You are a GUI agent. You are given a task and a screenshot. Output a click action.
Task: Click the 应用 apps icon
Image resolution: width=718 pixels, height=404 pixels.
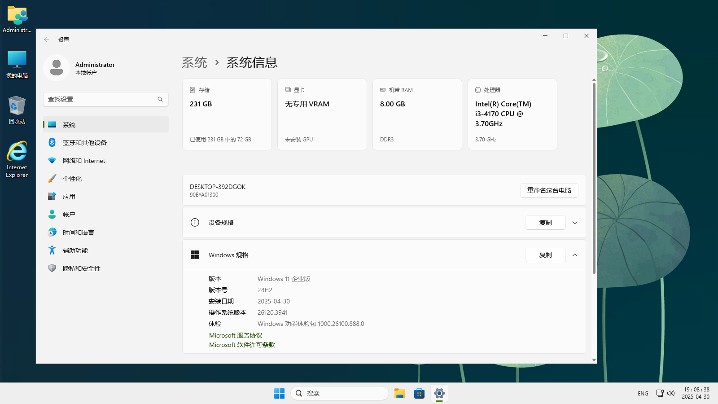[x=52, y=196]
